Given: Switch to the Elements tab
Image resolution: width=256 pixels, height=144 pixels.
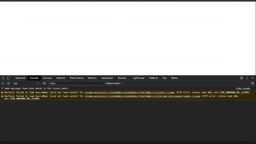Looking at the screenshot, I should (x=20, y=78).
